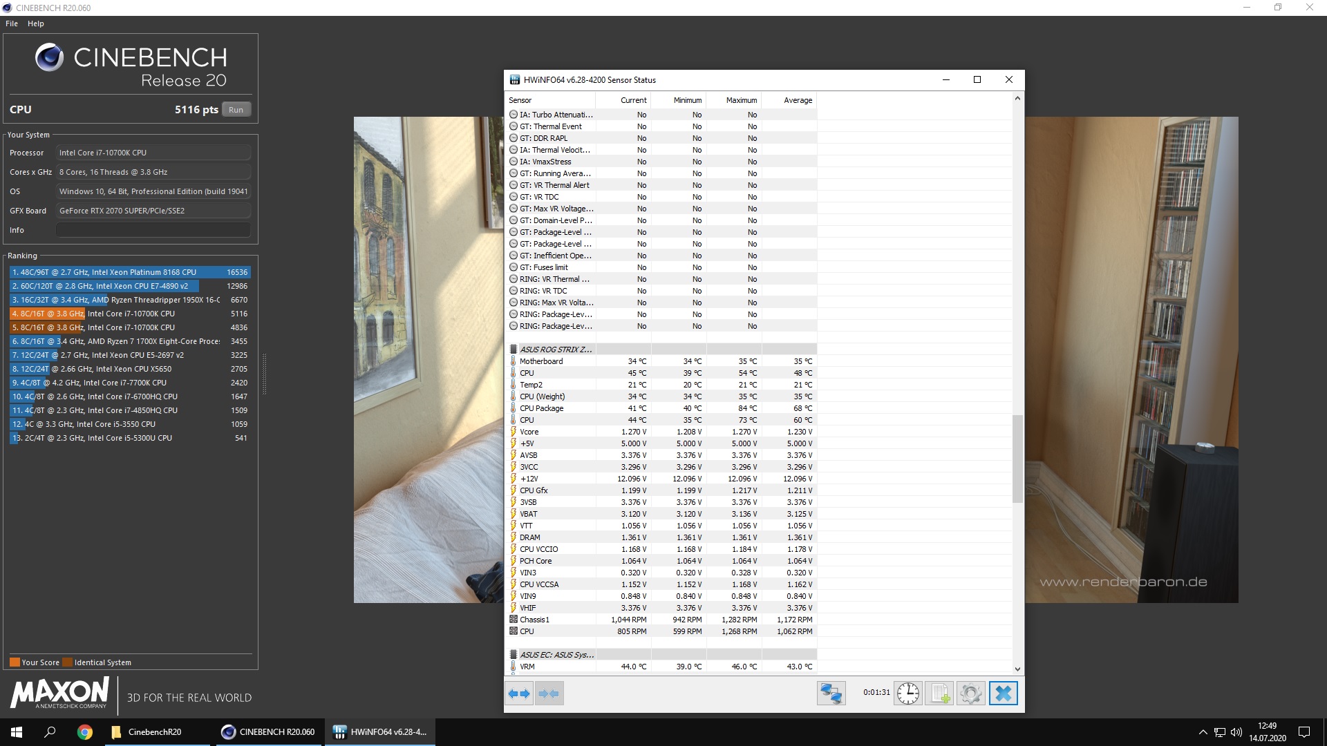Screen dimensions: 1327x746
Task: Select ranking entry Core i5-5300U
Action: point(130,438)
